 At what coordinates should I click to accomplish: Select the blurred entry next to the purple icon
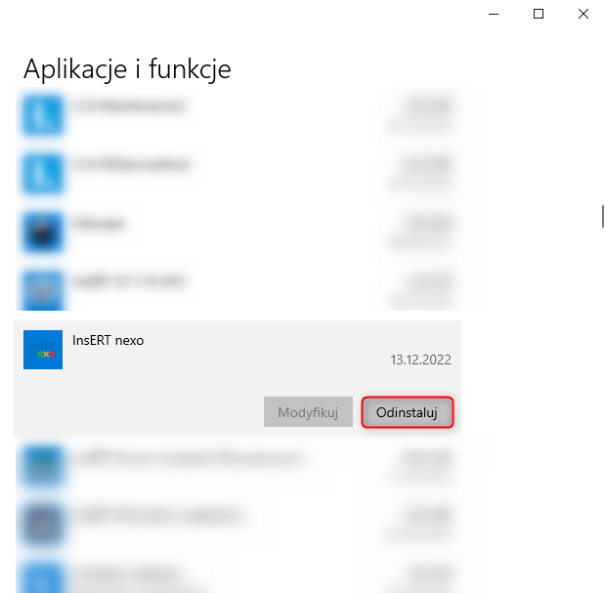pyautogui.click(x=159, y=516)
